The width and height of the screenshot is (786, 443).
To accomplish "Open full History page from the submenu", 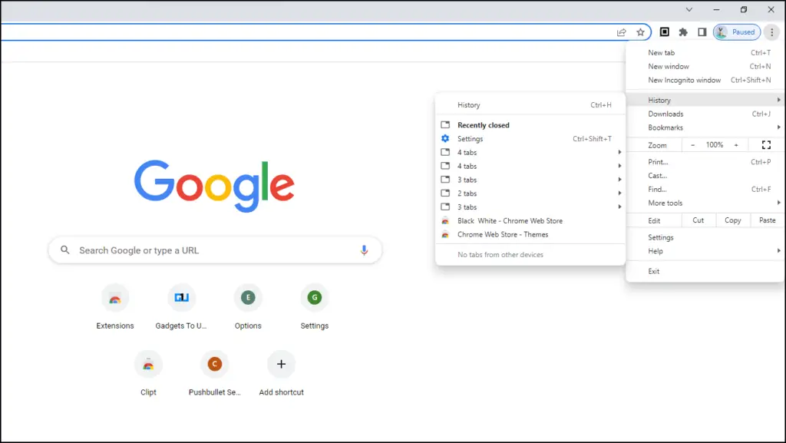I will pos(530,104).
